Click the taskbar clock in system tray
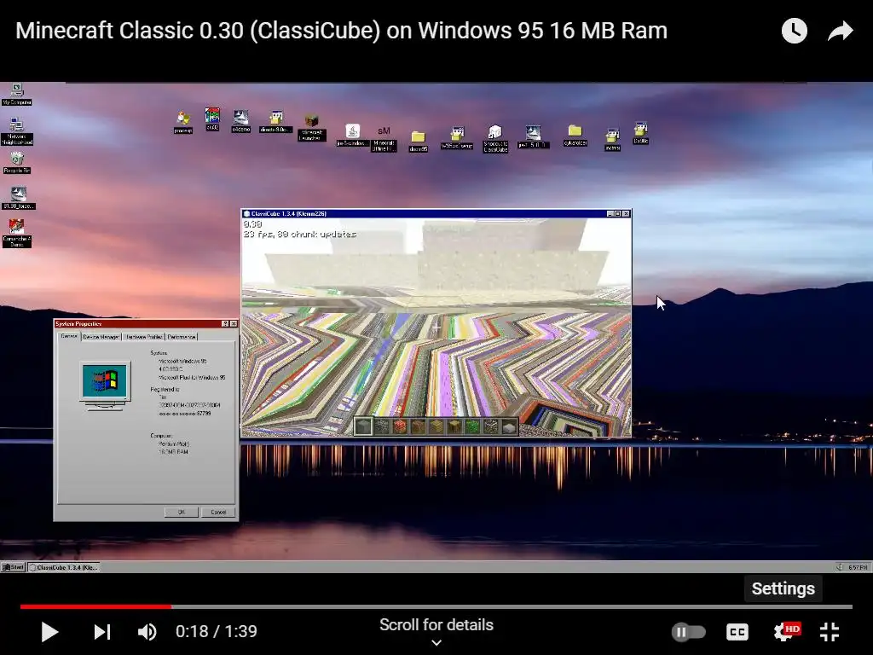 coord(858,567)
